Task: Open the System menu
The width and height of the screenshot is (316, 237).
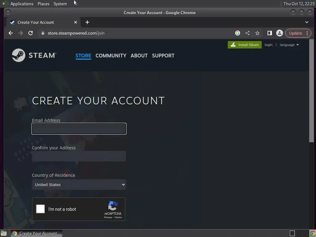Action: (60, 4)
